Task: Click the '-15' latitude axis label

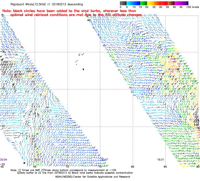Action: point(2,126)
